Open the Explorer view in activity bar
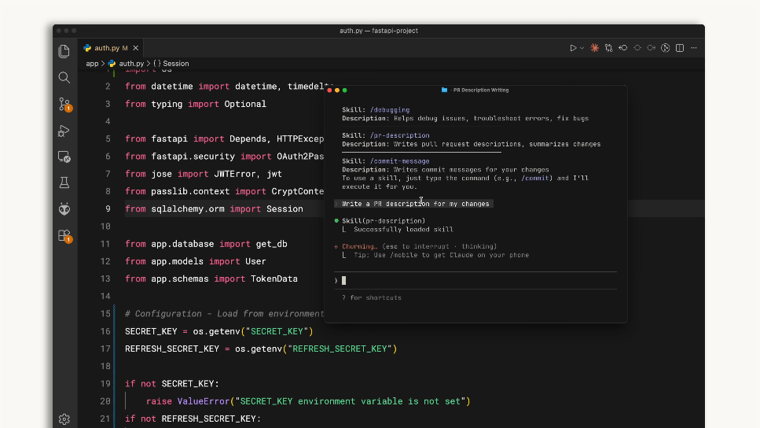 (64, 51)
